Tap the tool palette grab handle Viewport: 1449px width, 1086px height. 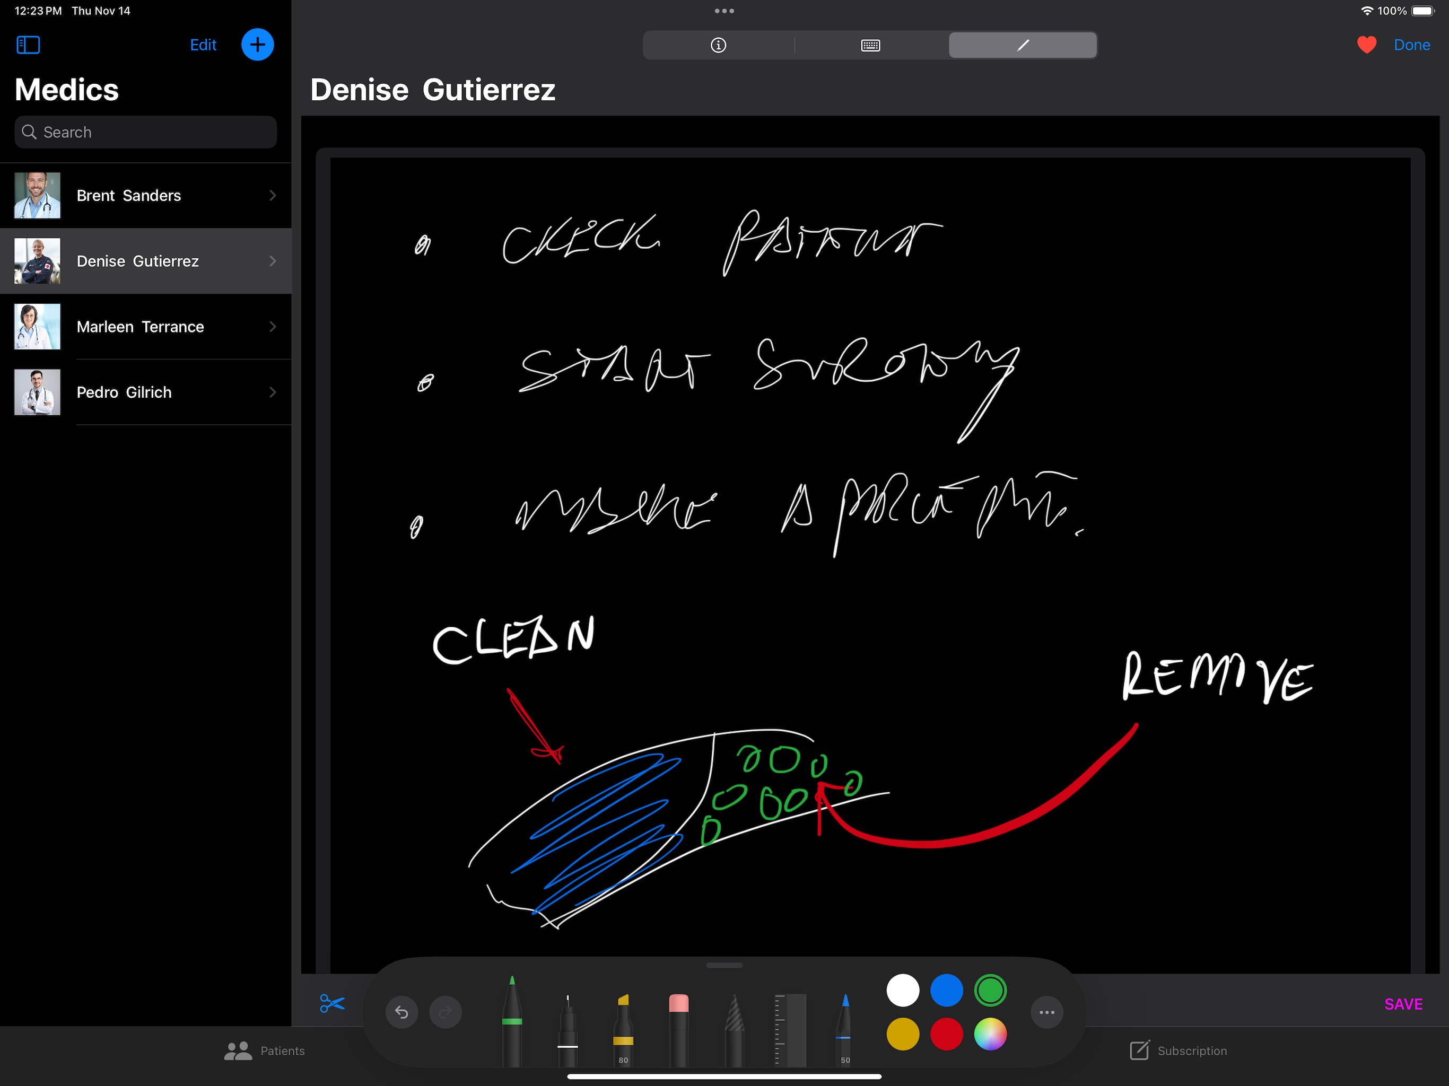point(724,966)
